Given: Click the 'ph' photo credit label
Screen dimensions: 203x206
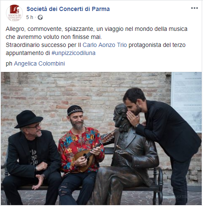Looking at the screenshot, I should click(9, 64).
